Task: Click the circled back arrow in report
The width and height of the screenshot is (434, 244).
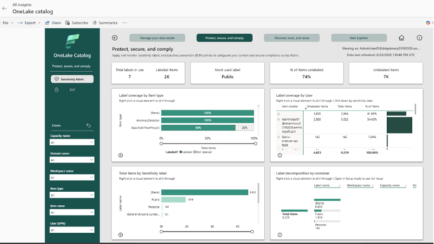Action: (115, 38)
